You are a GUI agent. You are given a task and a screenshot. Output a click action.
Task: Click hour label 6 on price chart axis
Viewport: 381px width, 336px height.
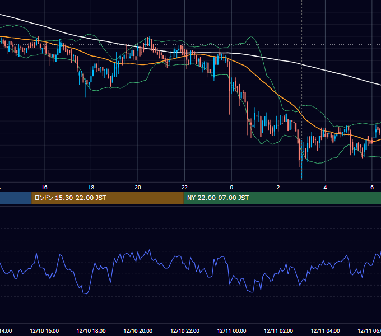[x=372, y=188]
